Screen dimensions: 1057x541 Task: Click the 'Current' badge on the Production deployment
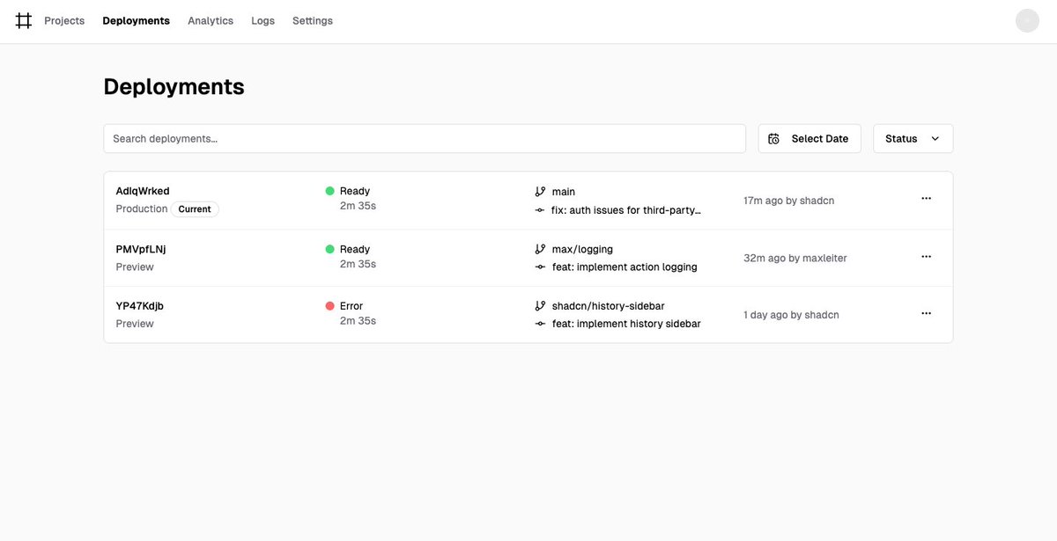195,208
